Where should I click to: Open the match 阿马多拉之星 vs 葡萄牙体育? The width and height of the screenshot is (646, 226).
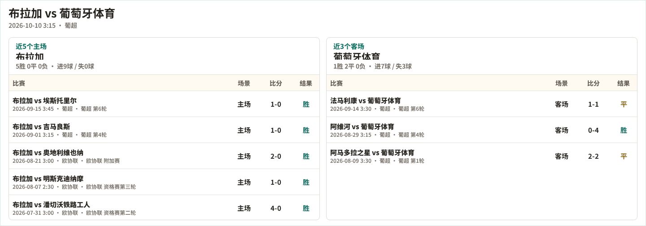point(372,152)
